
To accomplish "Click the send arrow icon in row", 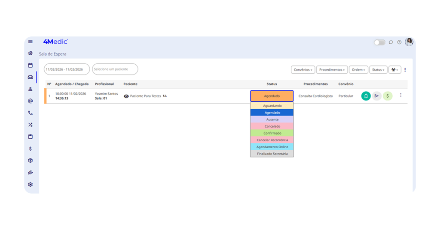I will point(377,96).
